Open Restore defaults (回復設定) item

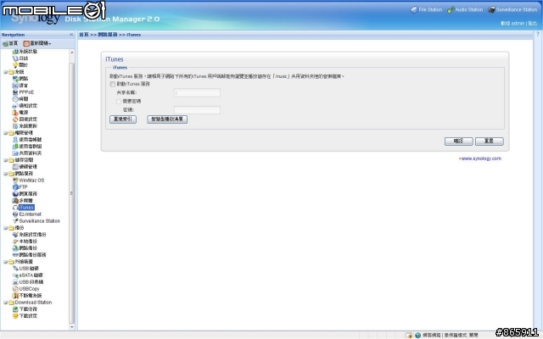tap(25, 119)
